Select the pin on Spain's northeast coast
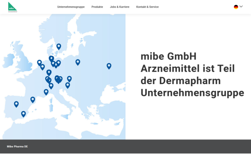Screen dimensions: 251x157 pyautogui.click(x=33, y=100)
